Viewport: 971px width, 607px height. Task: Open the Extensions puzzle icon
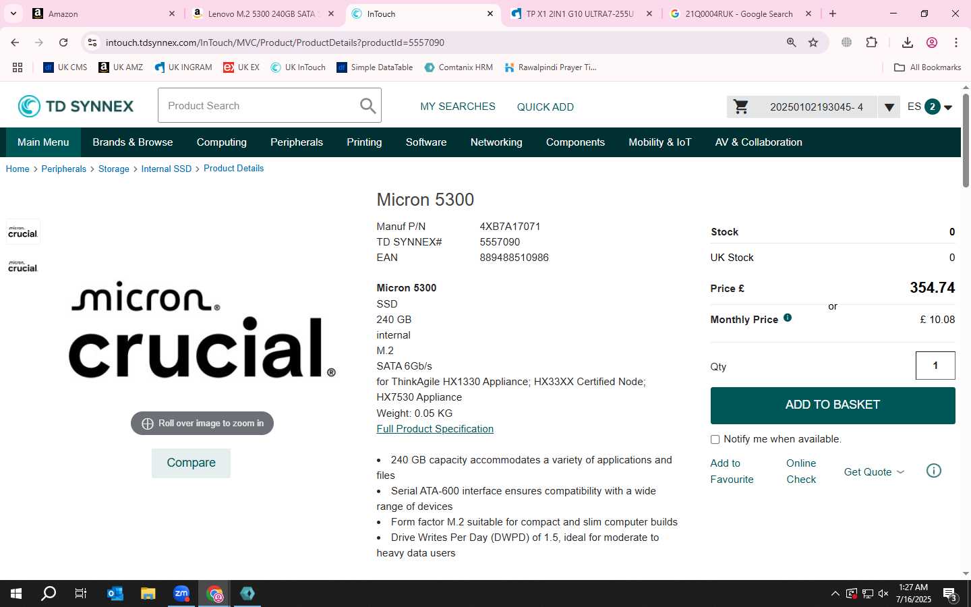pos(871,42)
